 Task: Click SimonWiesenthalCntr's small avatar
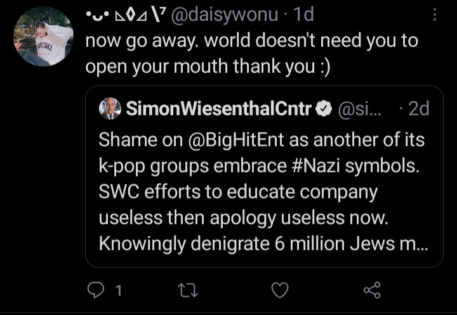pyautogui.click(x=110, y=109)
